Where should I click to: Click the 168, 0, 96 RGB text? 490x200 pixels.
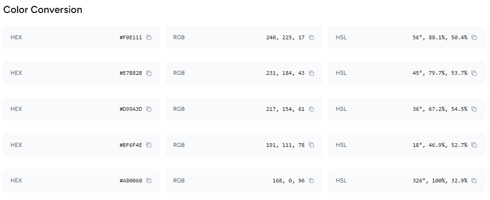pyautogui.click(x=288, y=181)
